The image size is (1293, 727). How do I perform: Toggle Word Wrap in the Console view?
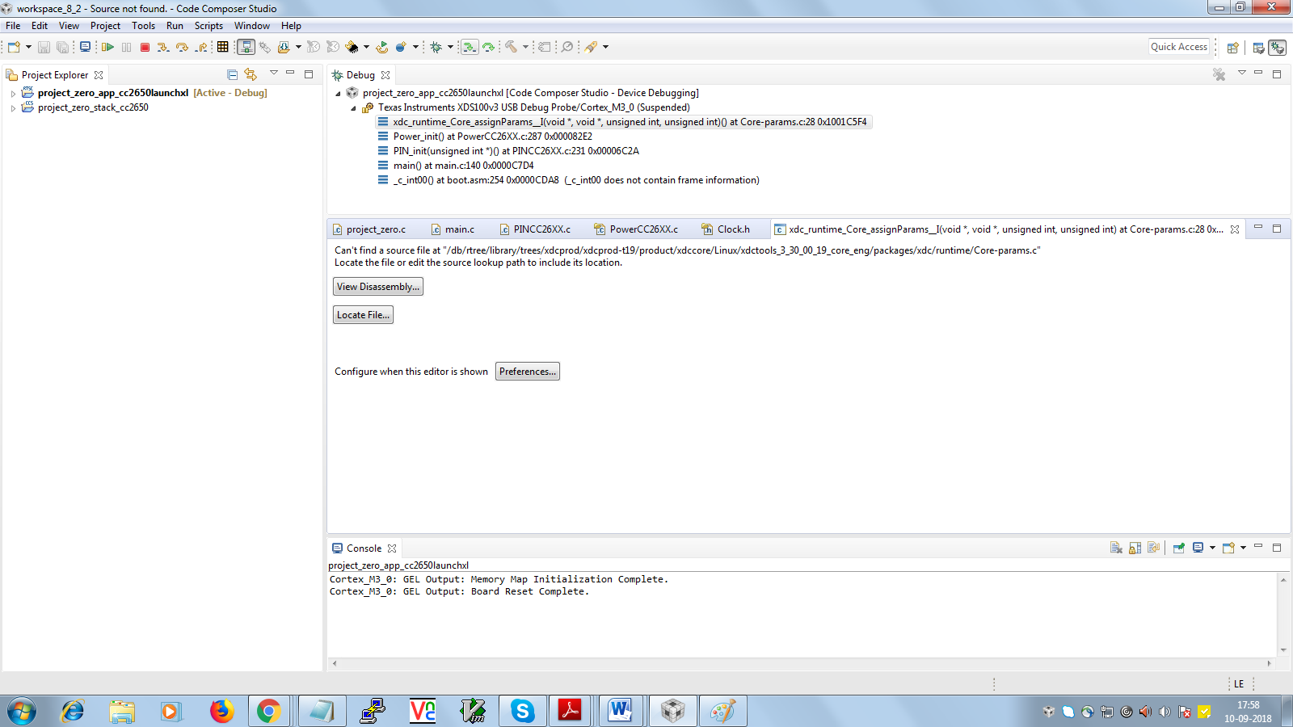point(1153,548)
